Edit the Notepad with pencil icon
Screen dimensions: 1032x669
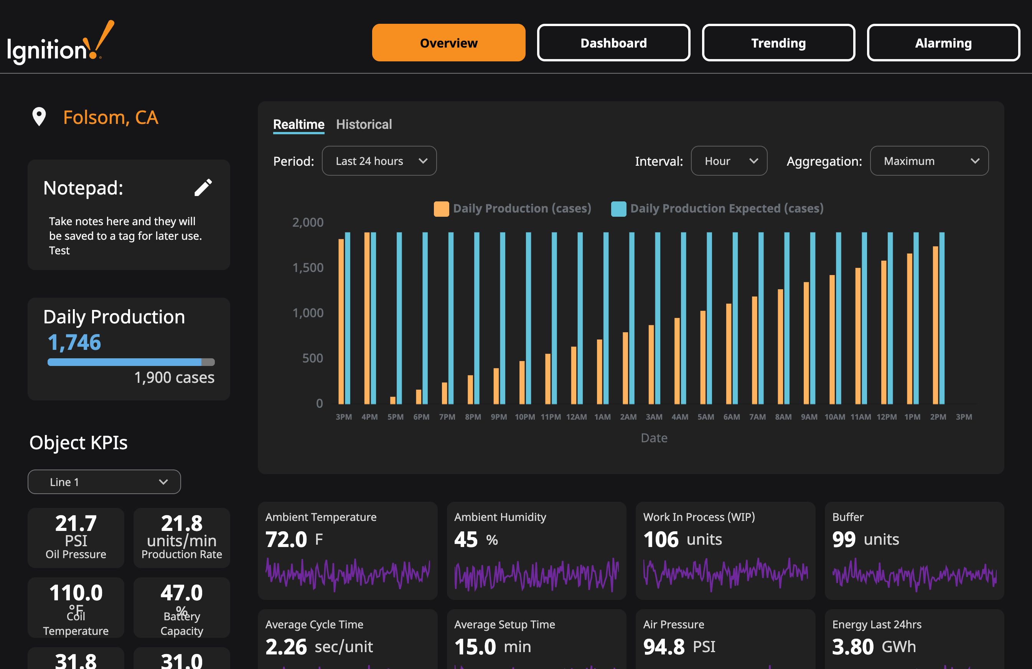tap(203, 188)
